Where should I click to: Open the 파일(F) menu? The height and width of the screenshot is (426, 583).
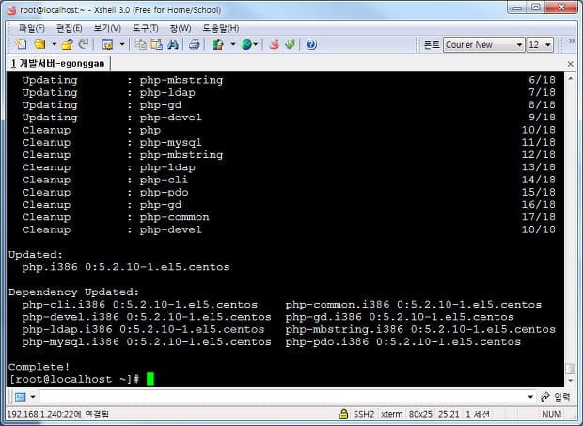31,28
